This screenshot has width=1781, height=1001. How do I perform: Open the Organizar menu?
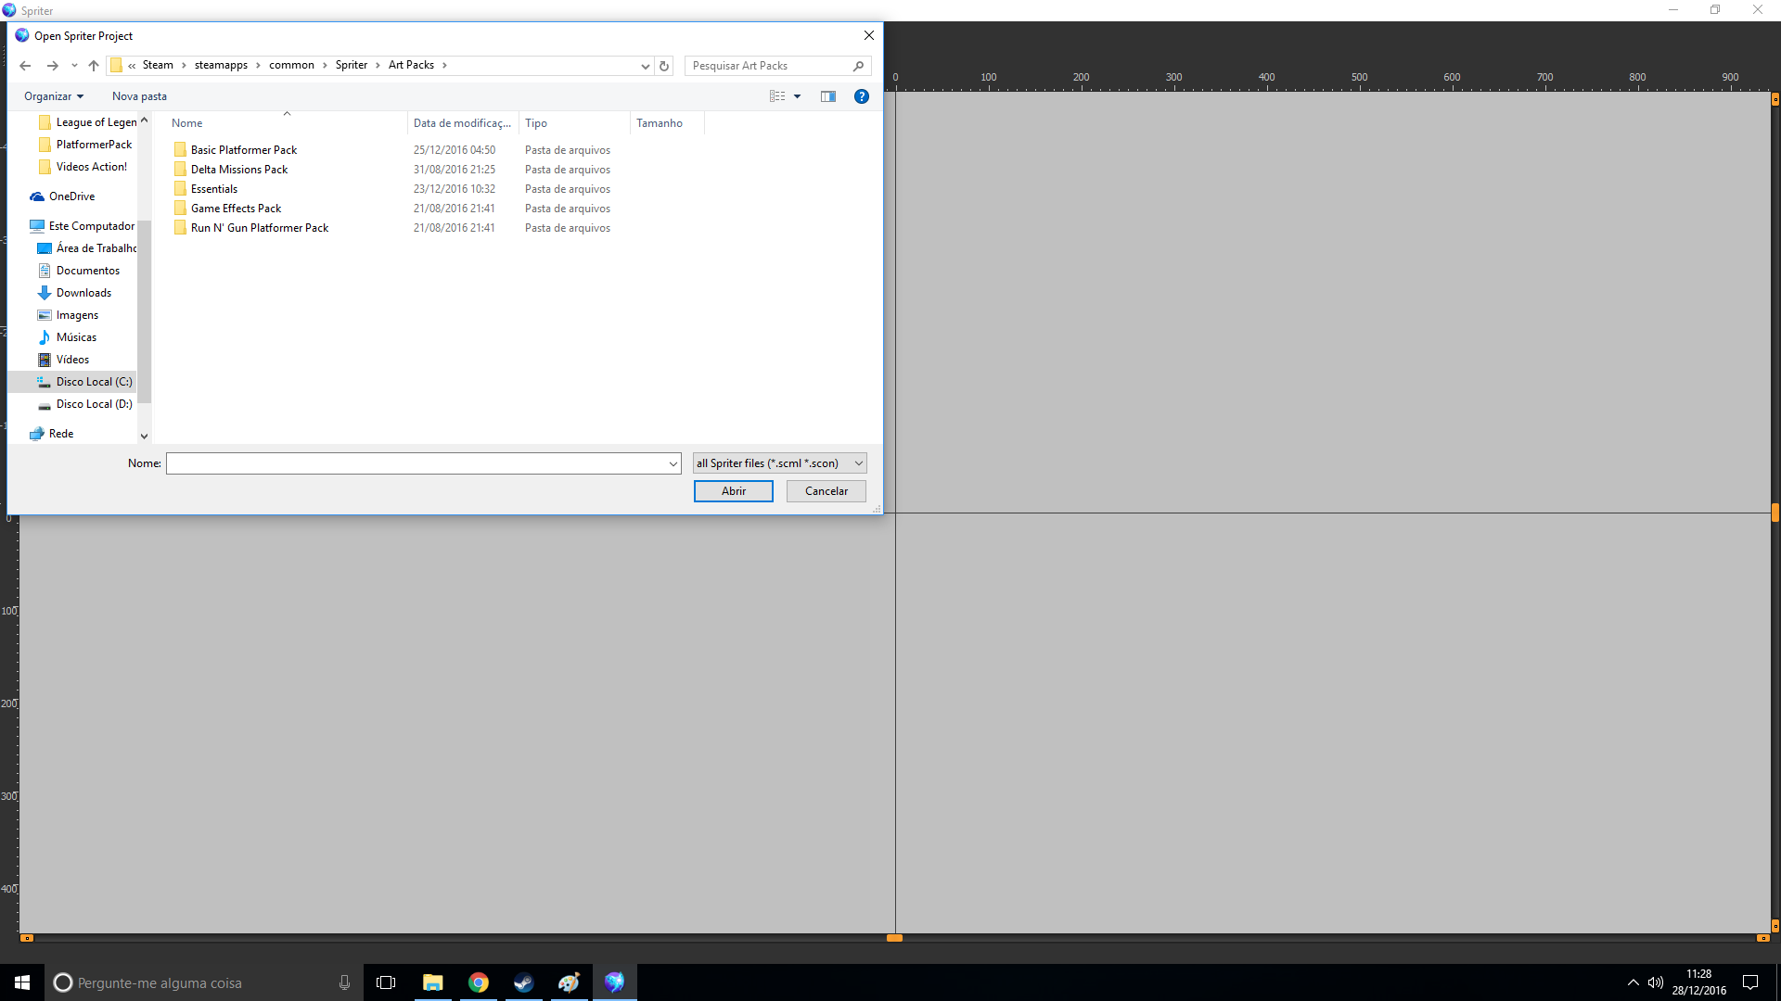[54, 96]
